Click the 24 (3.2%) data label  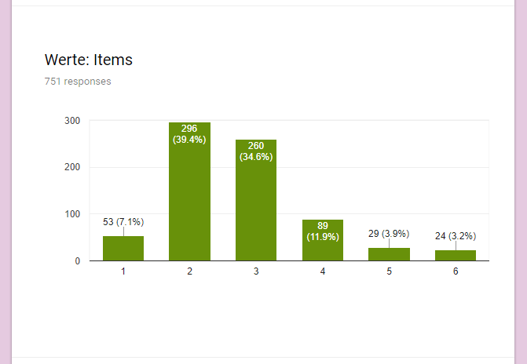point(456,236)
